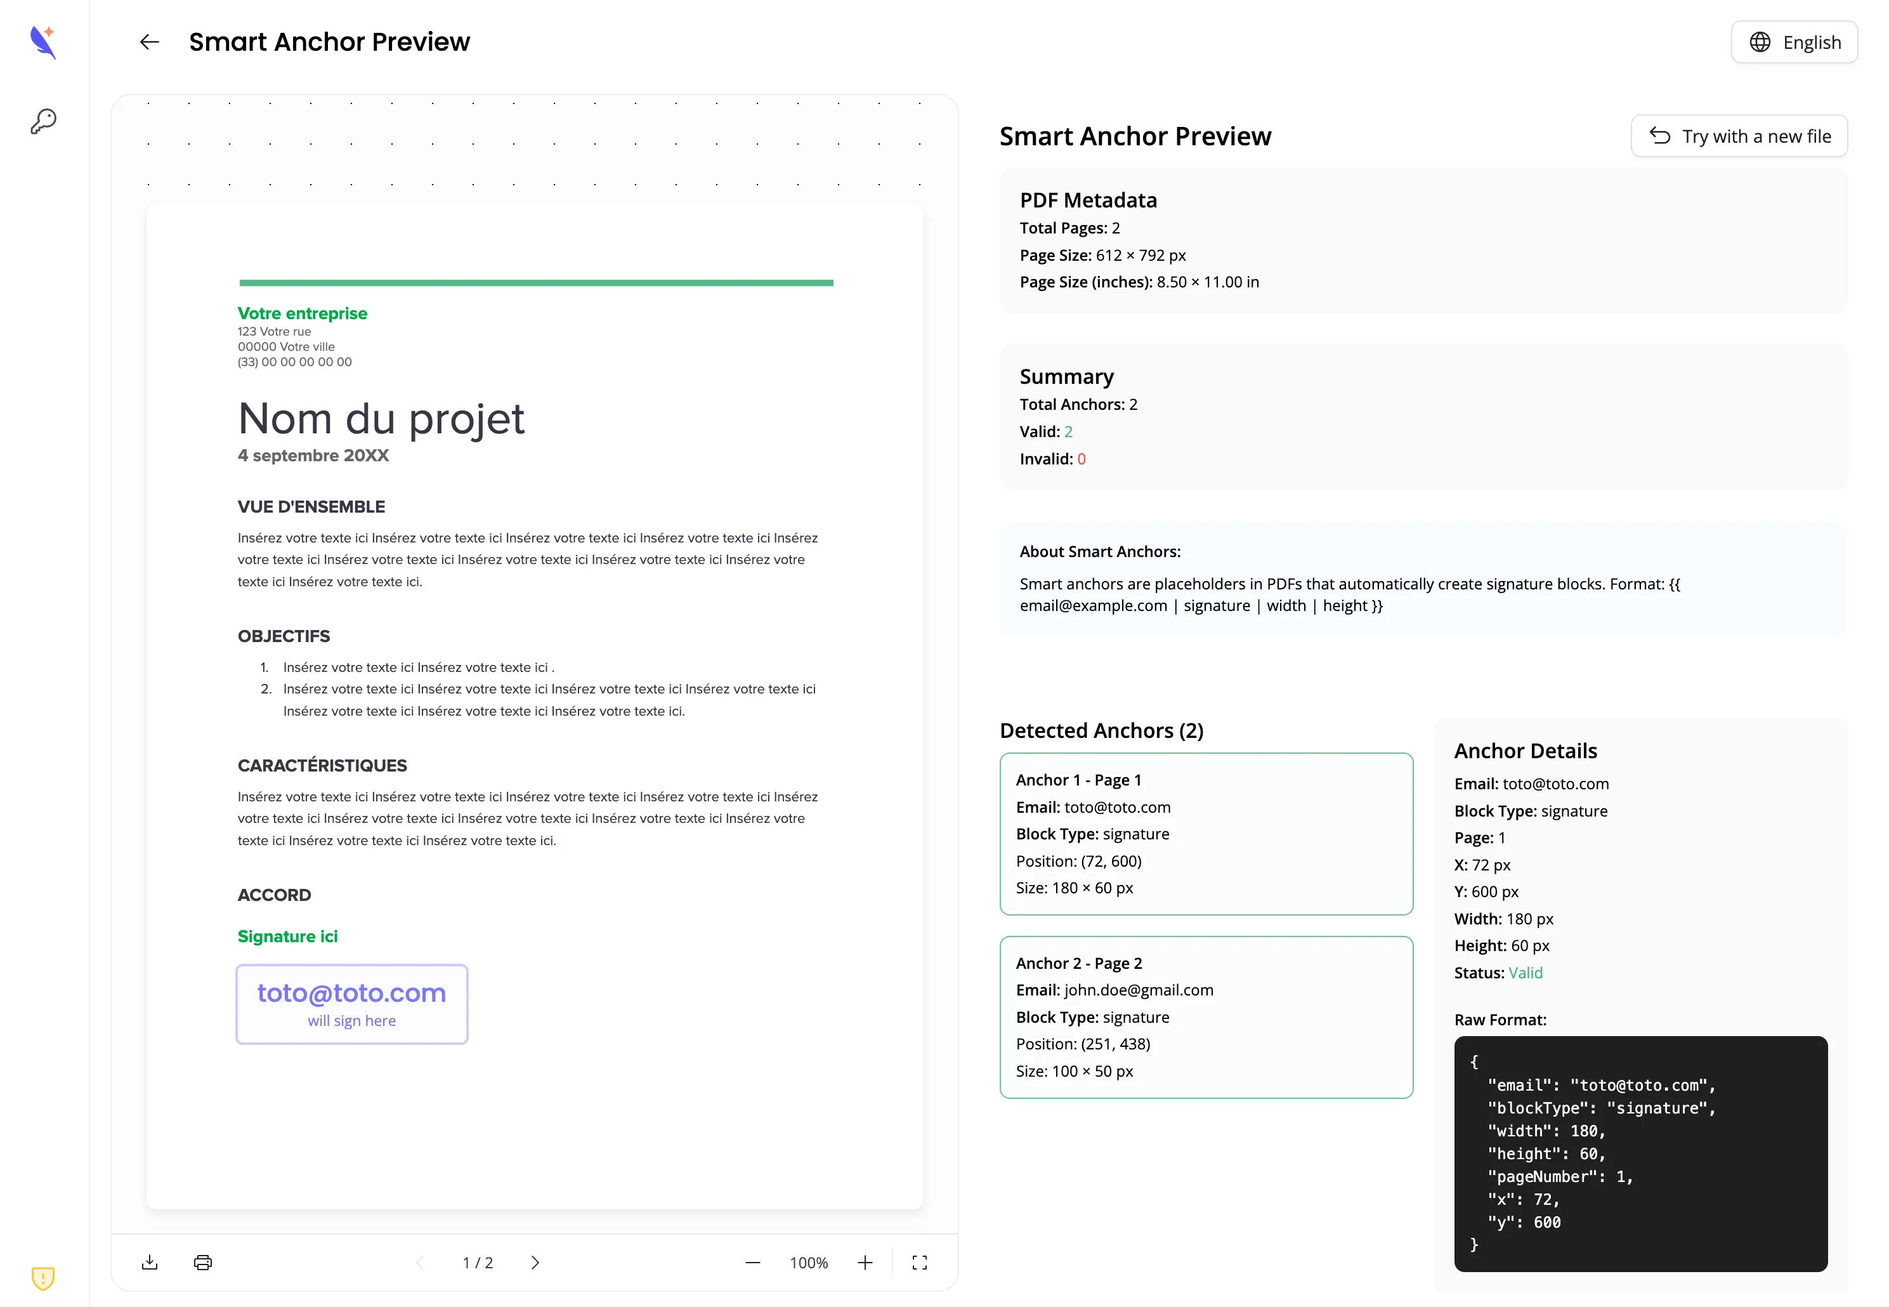Navigate back using the back arrow
This screenshot has height=1307, width=1889.
[x=149, y=42]
